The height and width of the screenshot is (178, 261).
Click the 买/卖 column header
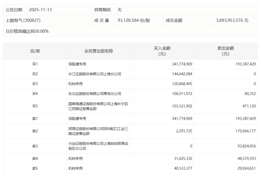click(x=35, y=51)
